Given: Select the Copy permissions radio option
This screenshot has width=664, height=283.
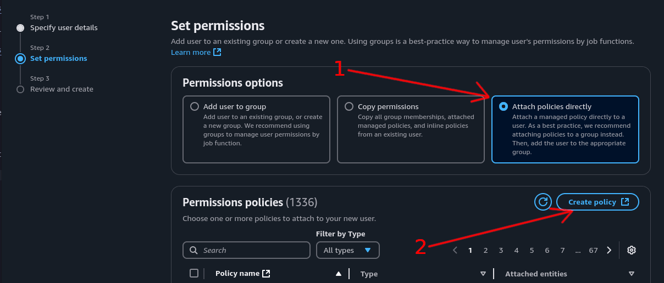Looking at the screenshot, I should point(349,107).
